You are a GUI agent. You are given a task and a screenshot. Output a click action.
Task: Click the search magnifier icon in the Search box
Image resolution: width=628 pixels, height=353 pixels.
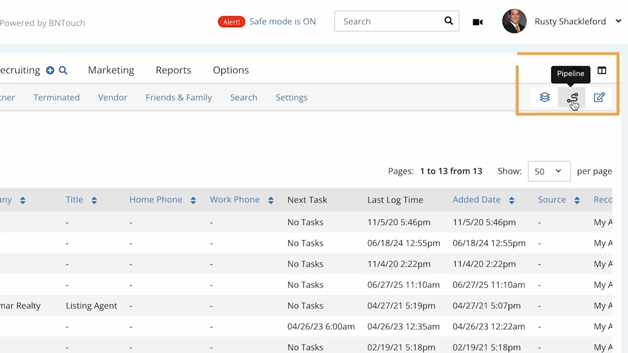pyautogui.click(x=448, y=21)
